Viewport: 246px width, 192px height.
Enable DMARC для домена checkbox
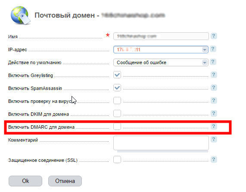coord(117,126)
